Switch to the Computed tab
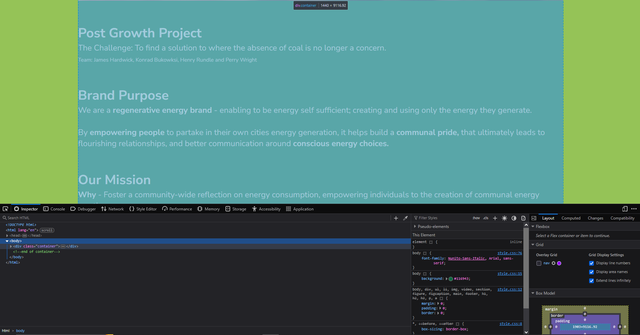Screen dimensions: 640x335 [571, 218]
